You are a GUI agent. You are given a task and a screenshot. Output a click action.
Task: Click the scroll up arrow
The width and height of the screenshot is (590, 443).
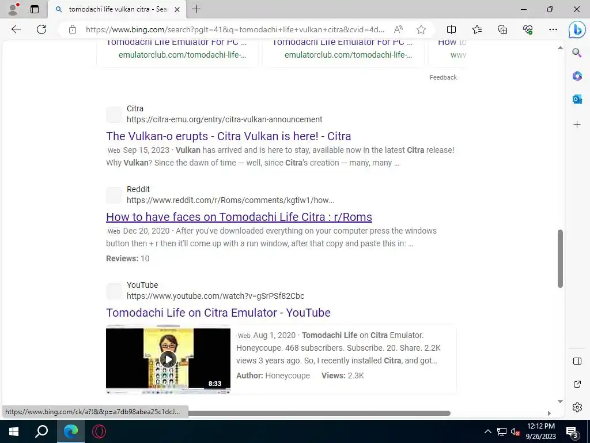coord(560,48)
